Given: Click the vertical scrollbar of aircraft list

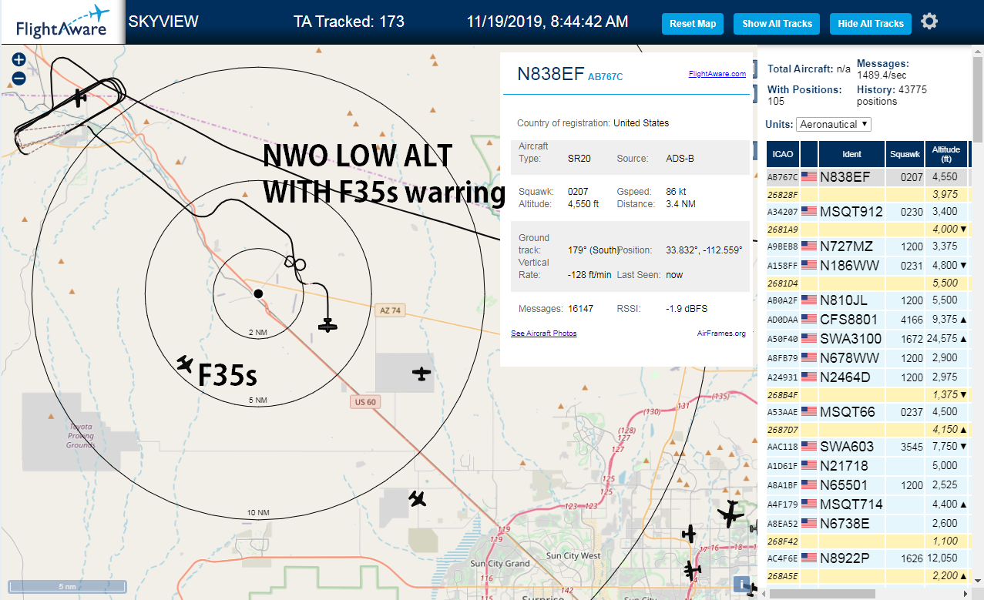Looking at the screenshot, I should (978, 100).
